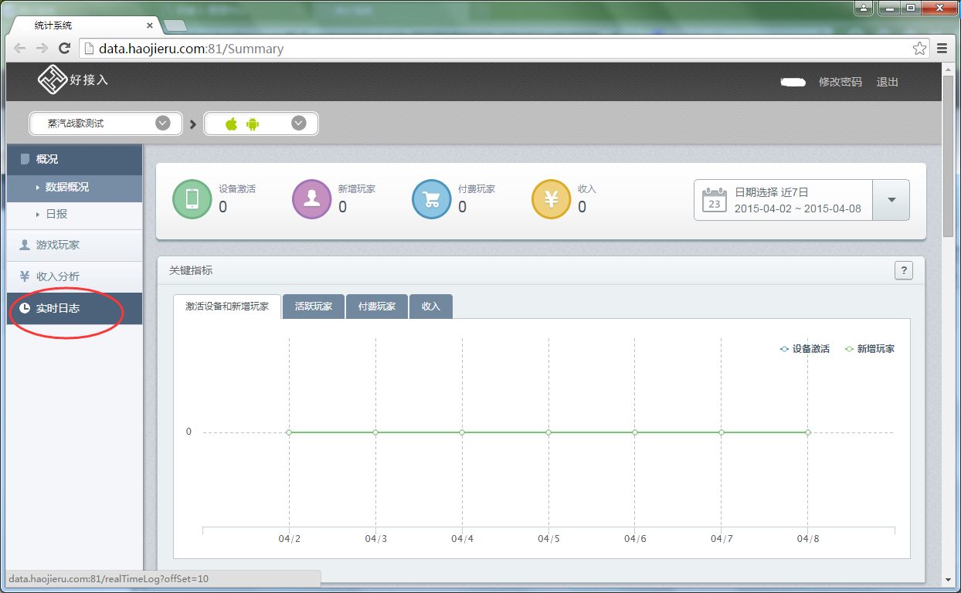Click the 修改密码 link

840,82
